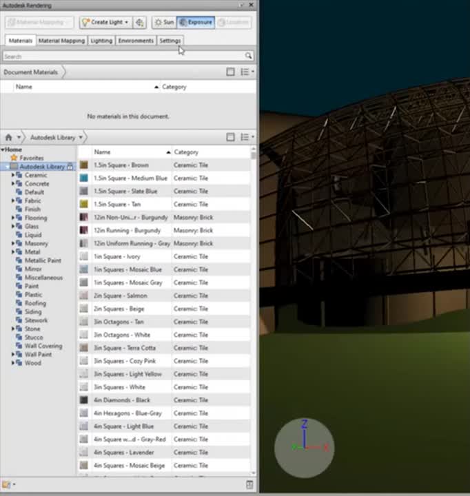The width and height of the screenshot is (470, 496).
Task: Open the manage library icon at bottom left
Action: pos(8,484)
